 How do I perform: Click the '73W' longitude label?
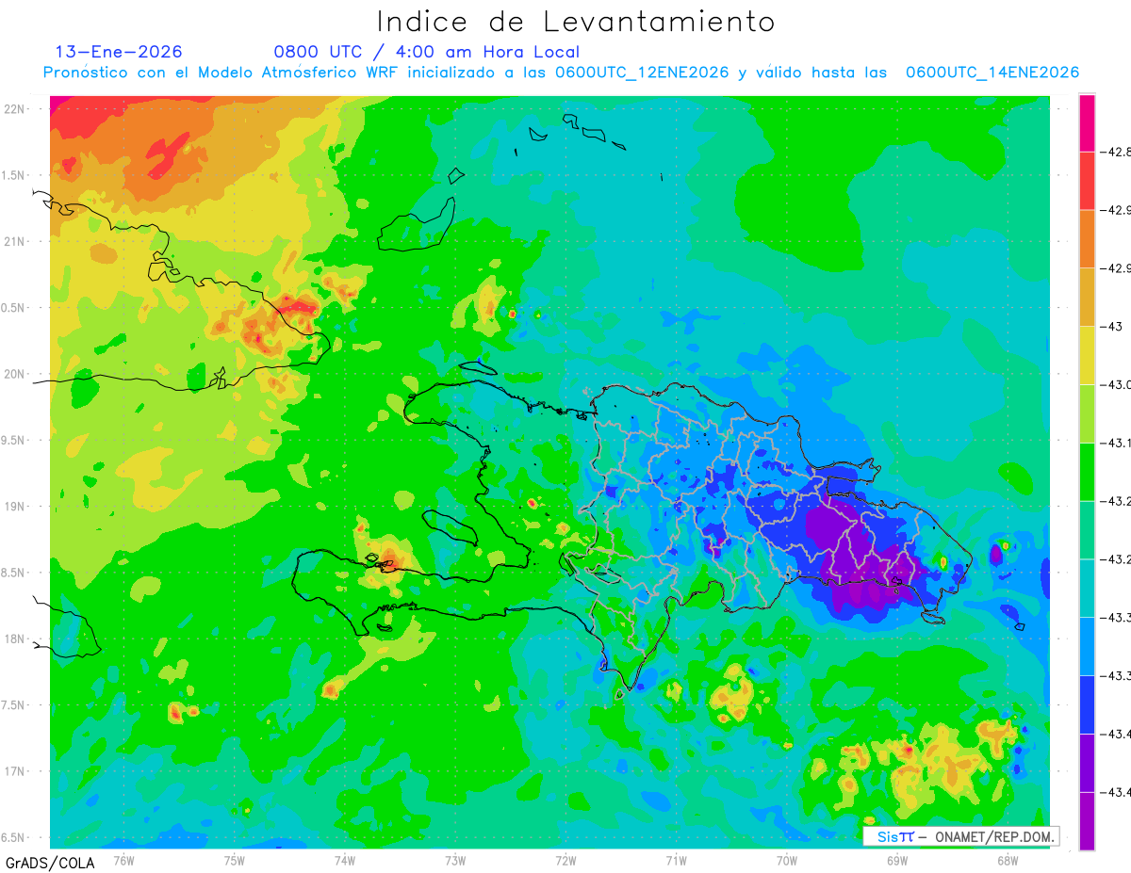(455, 860)
